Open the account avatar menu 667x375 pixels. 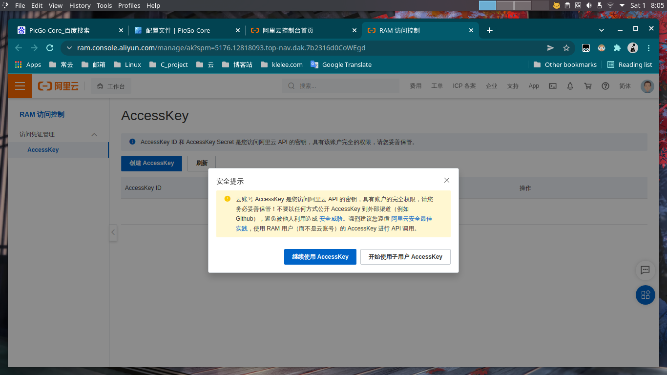click(647, 86)
